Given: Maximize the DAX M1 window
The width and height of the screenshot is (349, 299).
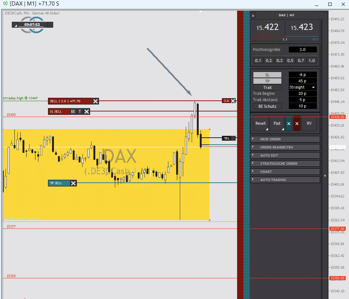Looking at the screenshot, I should coord(330,4).
